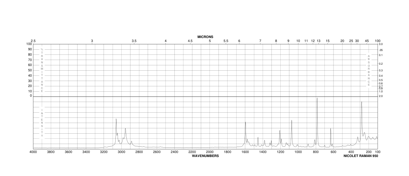This screenshot has width=409, height=176.
Task: Select the 1400 wavenumber tick label
Action: tap(263, 152)
